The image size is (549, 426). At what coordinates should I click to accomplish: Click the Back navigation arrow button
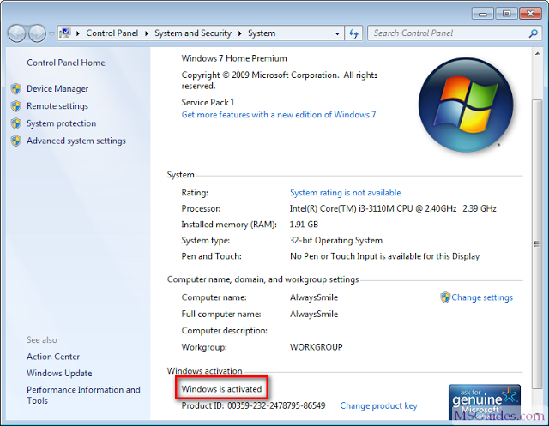tap(17, 33)
